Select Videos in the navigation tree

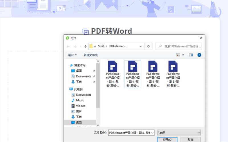81,106
